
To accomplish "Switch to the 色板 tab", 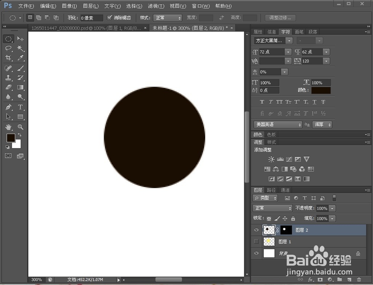I will (271, 135).
